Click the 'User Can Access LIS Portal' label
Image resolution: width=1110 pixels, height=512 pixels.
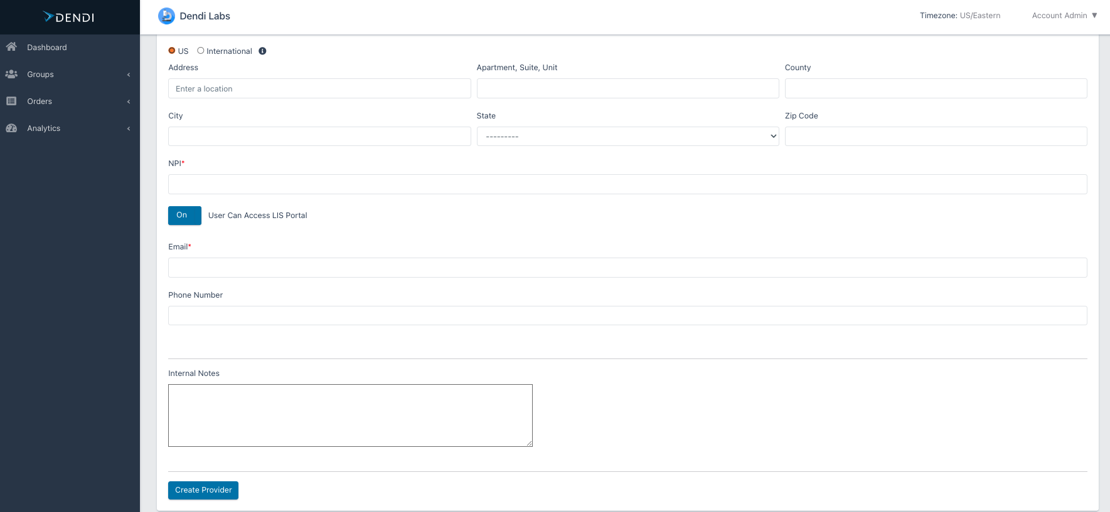coord(258,216)
